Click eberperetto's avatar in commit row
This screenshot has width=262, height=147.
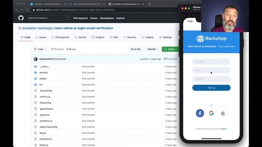(36, 59)
